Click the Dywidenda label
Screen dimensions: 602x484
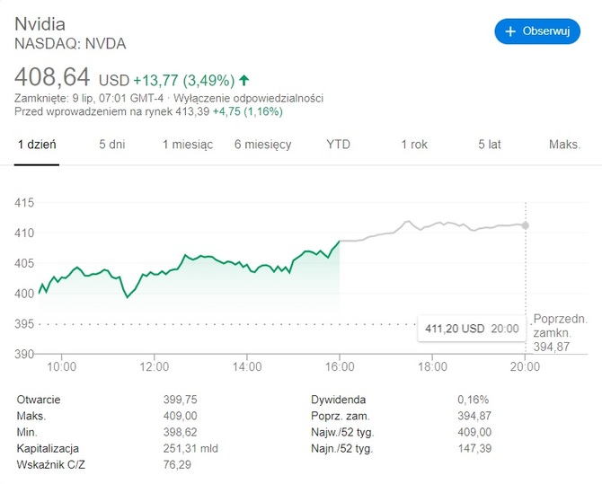pyautogui.click(x=338, y=400)
